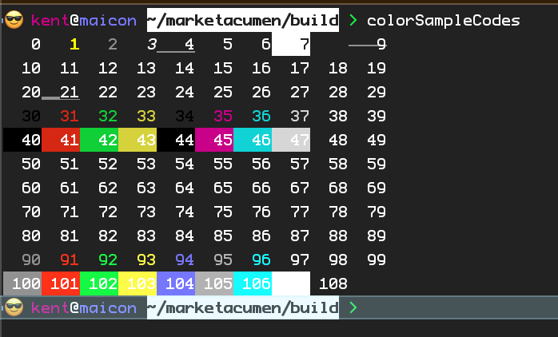Click the number 62
The image size is (558, 337).
108,188
